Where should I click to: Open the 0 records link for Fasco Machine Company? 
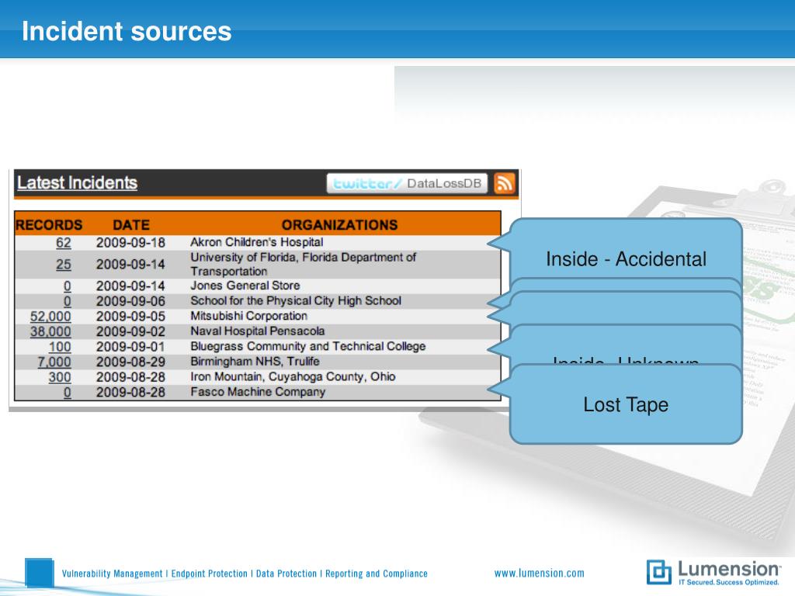[x=68, y=393]
